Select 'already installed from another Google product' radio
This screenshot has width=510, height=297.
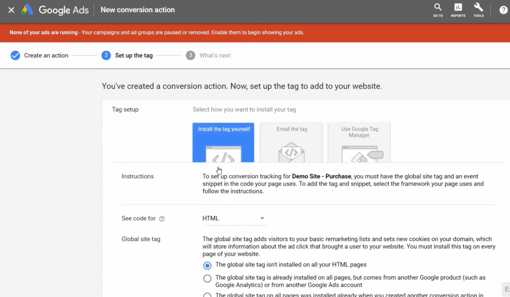207,279
